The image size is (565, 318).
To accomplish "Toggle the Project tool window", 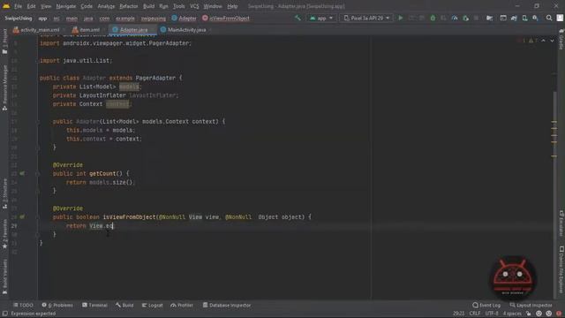I will click(4, 42).
